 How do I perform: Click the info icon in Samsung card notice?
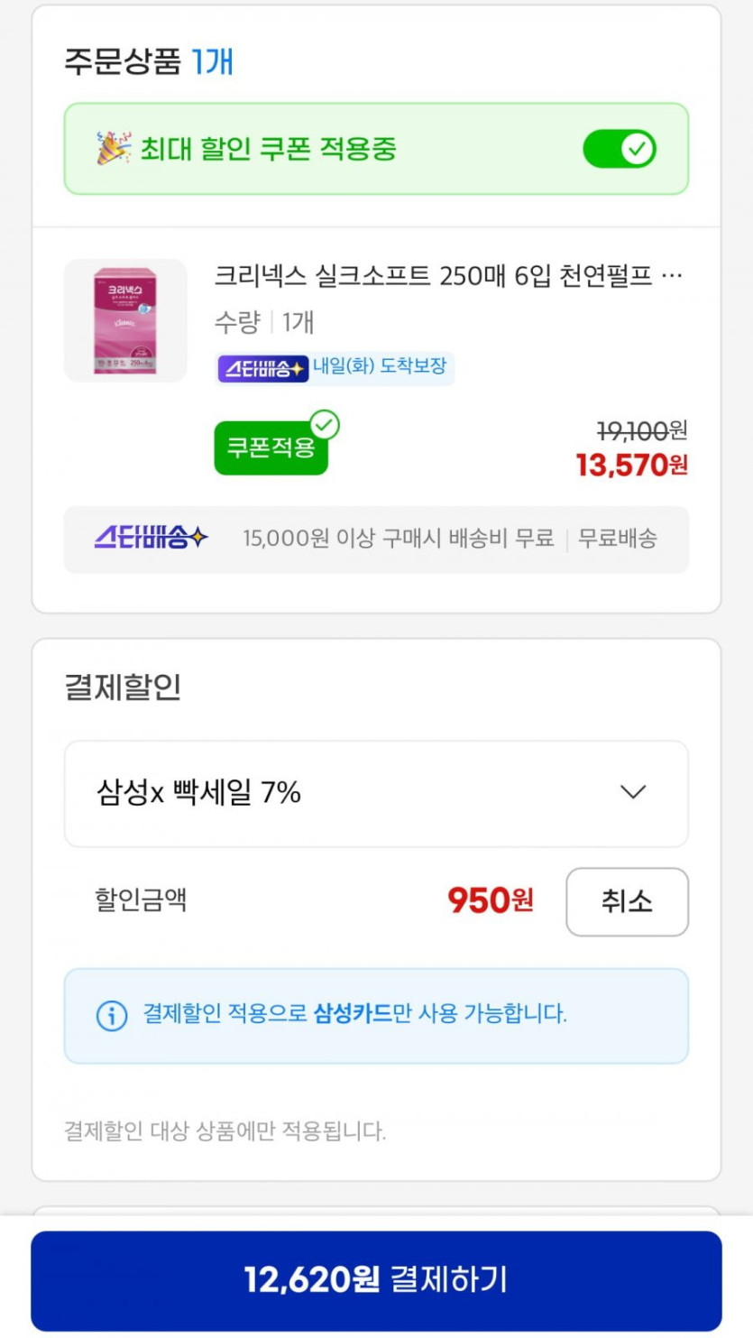[112, 1015]
